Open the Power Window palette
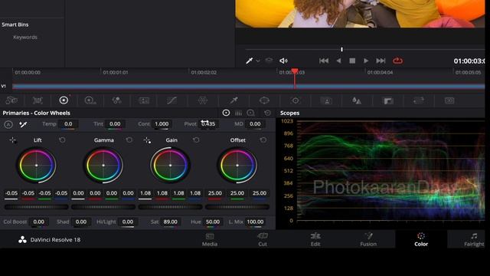The image size is (490, 276). coord(264,100)
